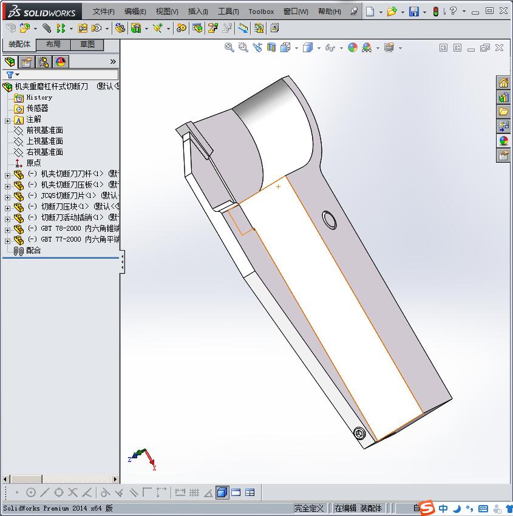The image size is (513, 516).
Task: Click the Mate paperclip icon
Action: tap(47, 29)
